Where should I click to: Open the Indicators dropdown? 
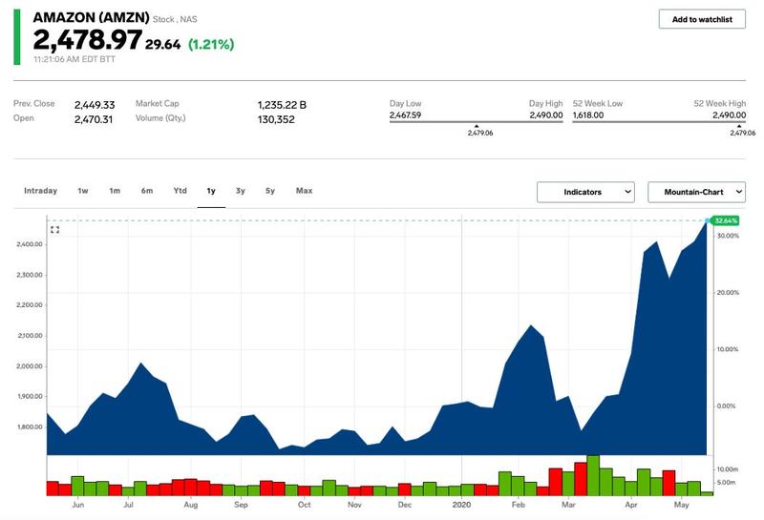(585, 192)
